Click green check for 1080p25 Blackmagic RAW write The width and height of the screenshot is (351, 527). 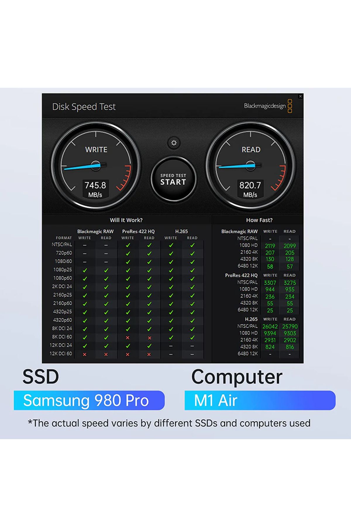(x=85, y=270)
